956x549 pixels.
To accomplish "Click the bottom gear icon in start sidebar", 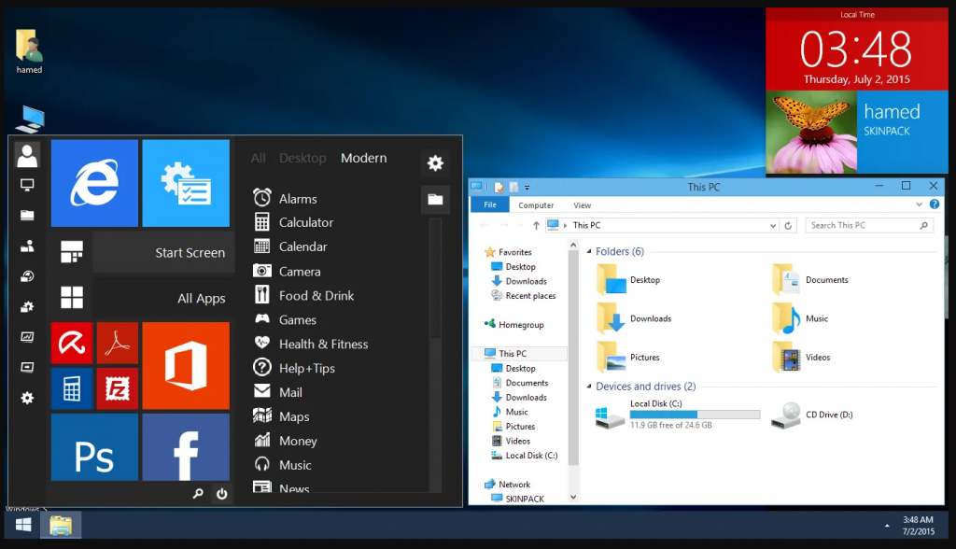I will pos(27,398).
